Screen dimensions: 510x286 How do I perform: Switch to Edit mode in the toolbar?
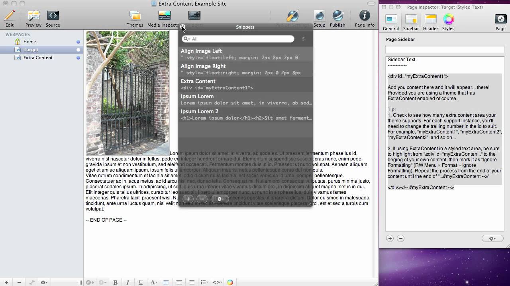(x=10, y=19)
